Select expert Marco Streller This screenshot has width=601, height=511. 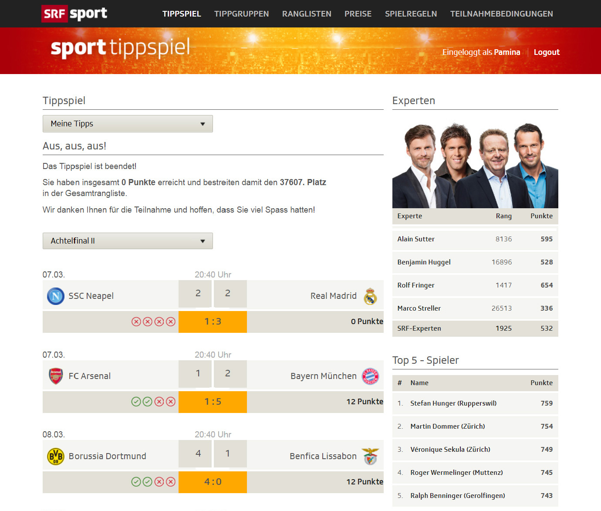click(x=419, y=308)
